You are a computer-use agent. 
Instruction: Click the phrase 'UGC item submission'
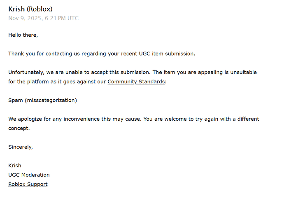coord(168,54)
